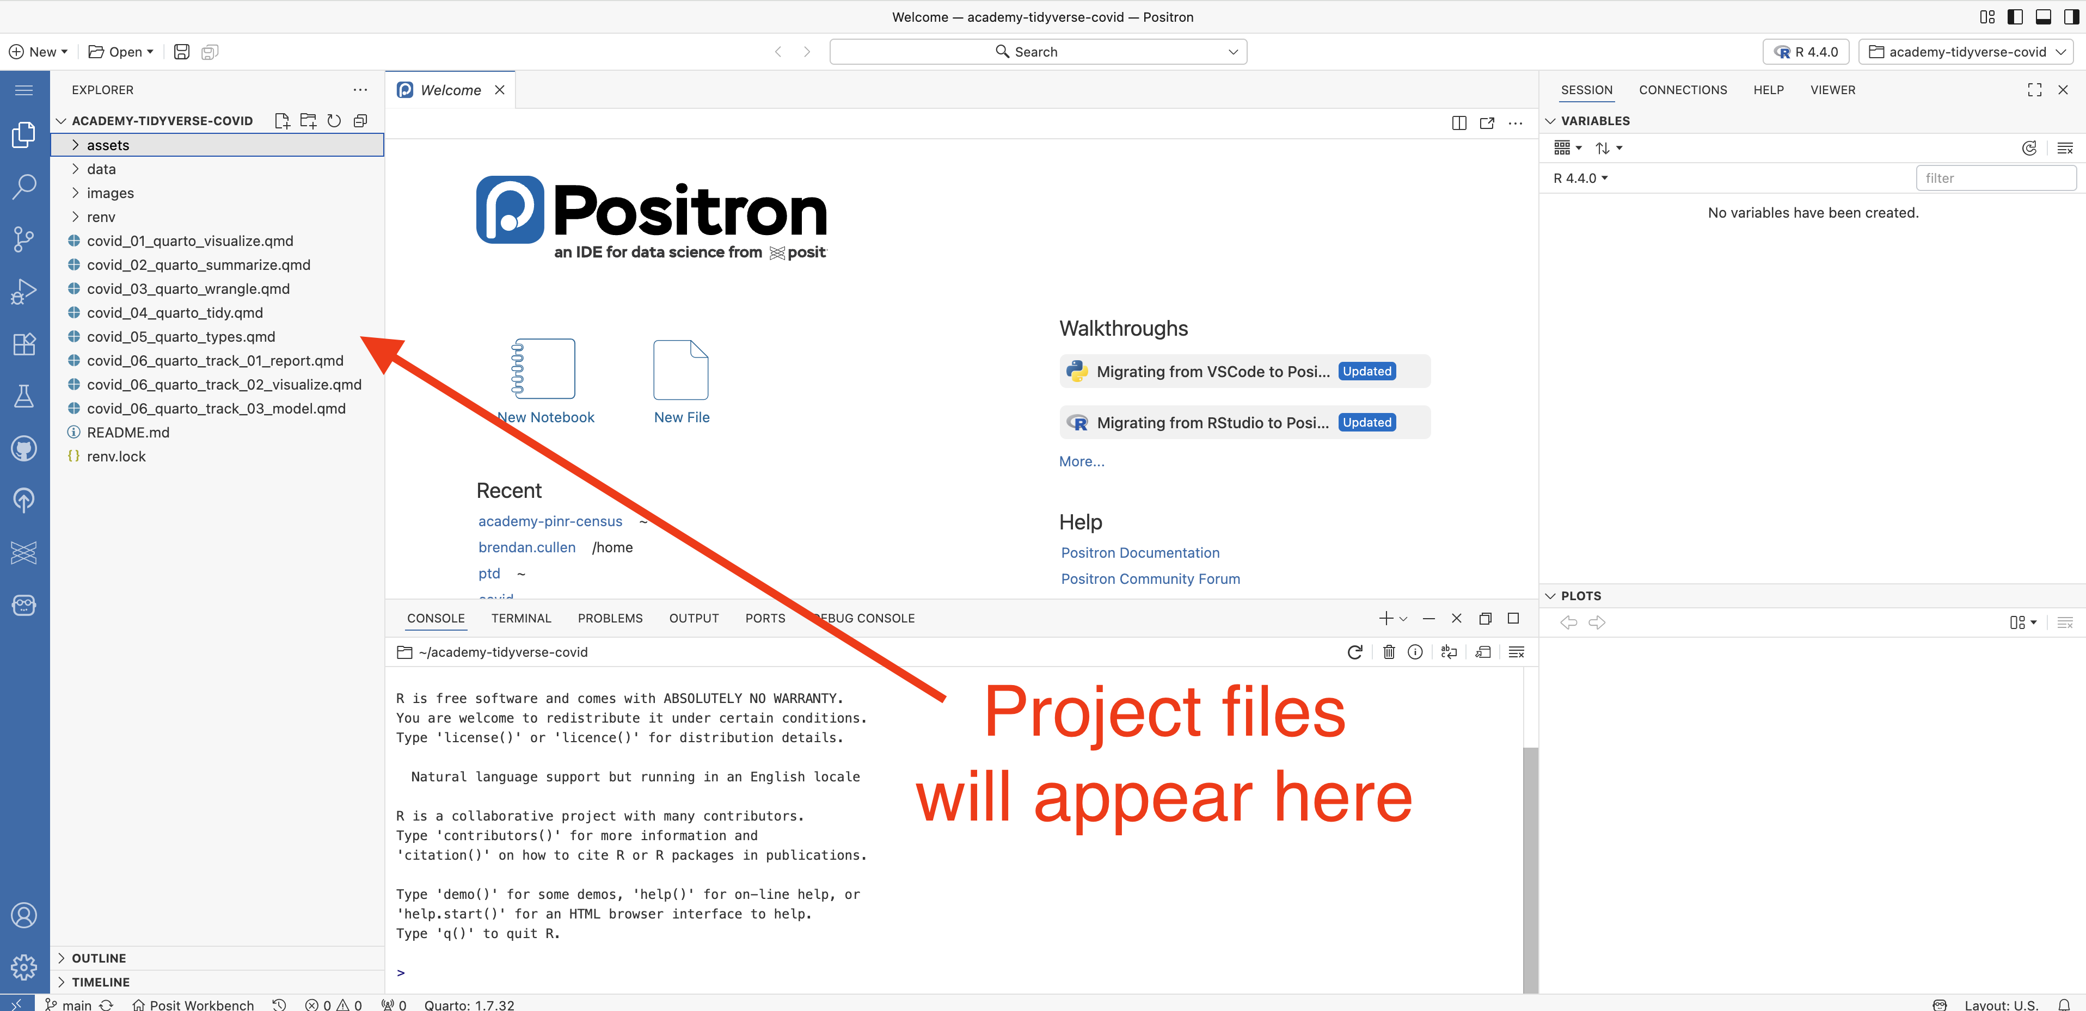Switch to the CONNECTIONS tab
Screen dimensions: 2086x1011
click(1682, 90)
